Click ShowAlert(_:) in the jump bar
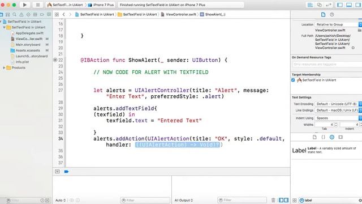This screenshot has width=362, height=204. [213, 14]
